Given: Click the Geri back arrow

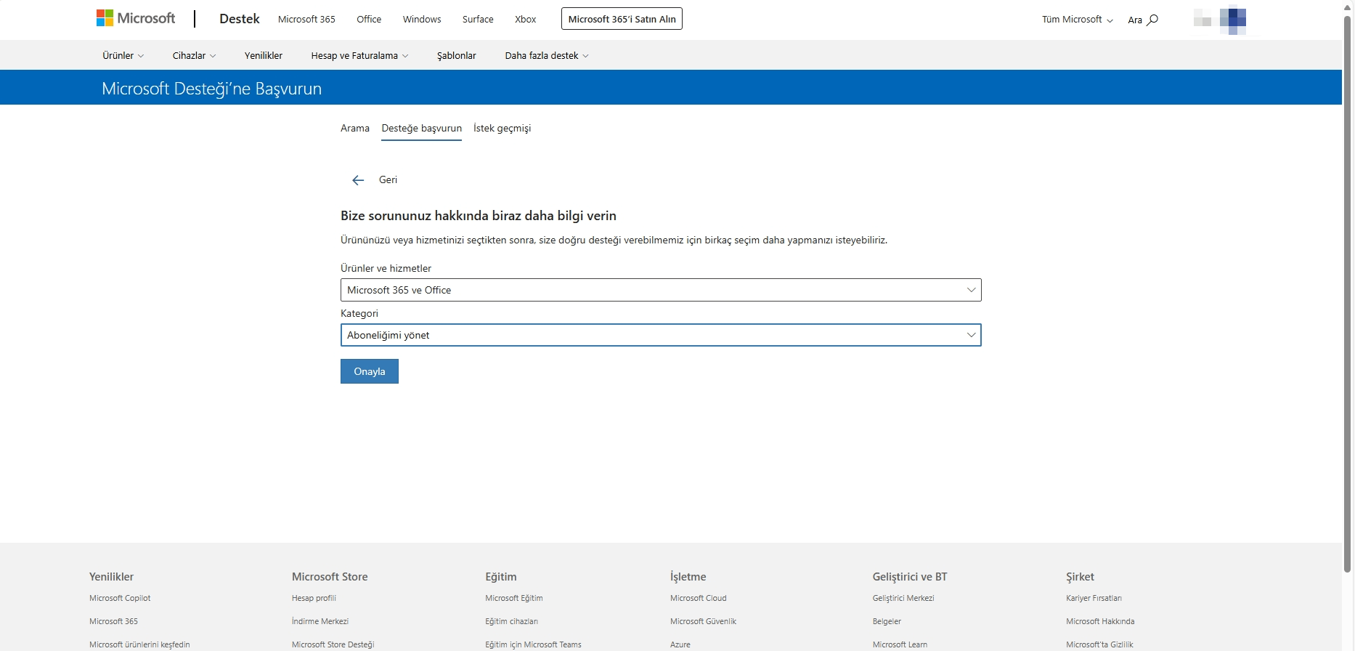Looking at the screenshot, I should click(x=357, y=180).
